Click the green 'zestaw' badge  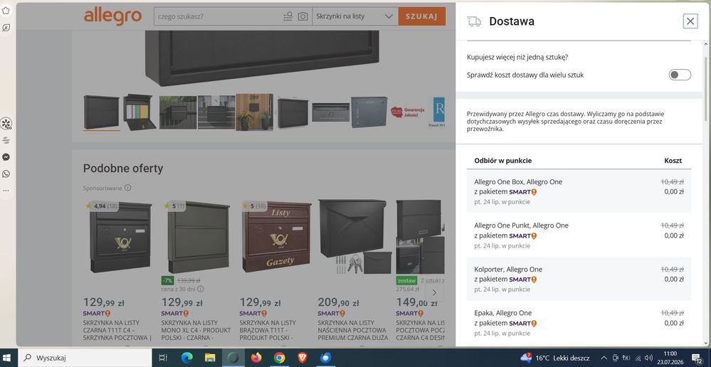pos(406,280)
